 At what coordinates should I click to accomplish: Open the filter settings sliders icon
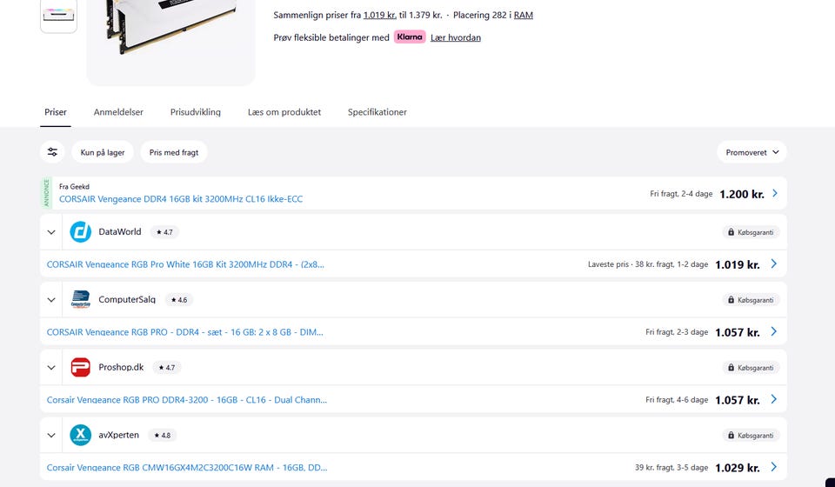[x=53, y=152]
